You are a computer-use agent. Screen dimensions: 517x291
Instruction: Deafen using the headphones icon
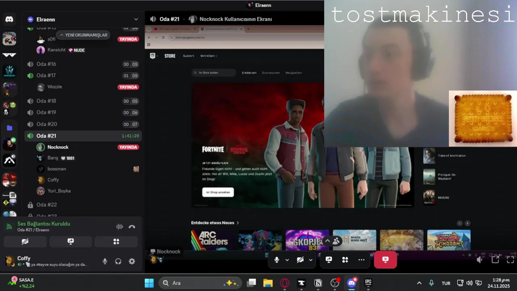[118, 261]
